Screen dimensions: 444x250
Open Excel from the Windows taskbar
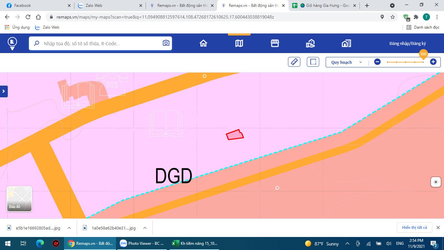pos(195,243)
